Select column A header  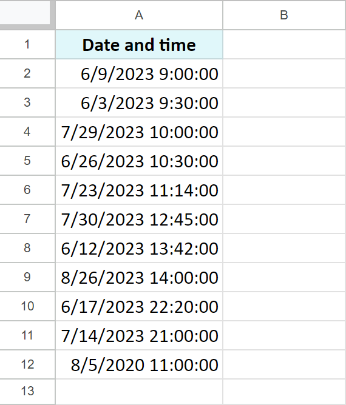(x=139, y=15)
